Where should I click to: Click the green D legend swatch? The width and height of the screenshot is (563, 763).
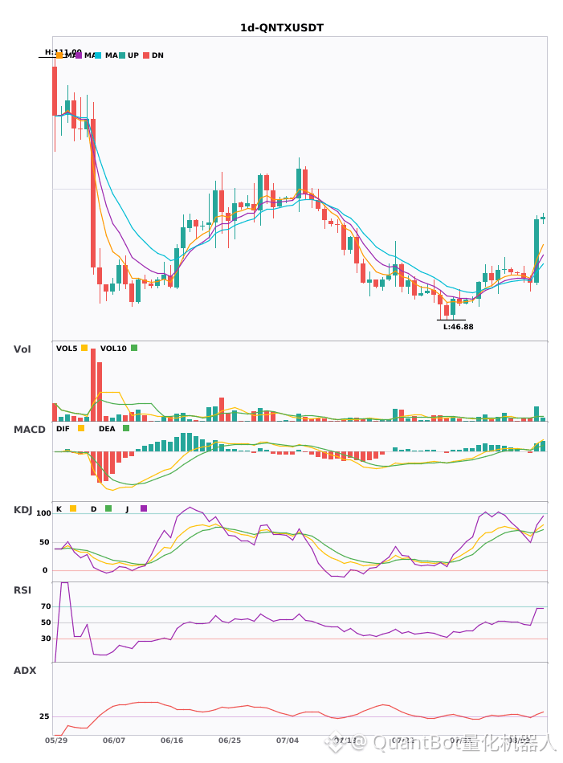pos(108,508)
